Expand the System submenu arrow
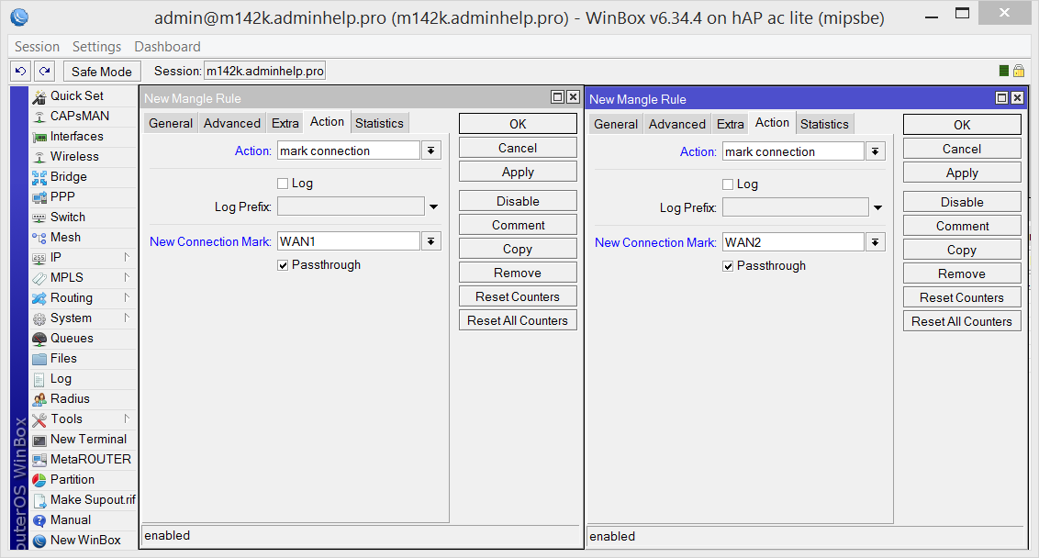The width and height of the screenshot is (1039, 558). pyautogui.click(x=127, y=318)
